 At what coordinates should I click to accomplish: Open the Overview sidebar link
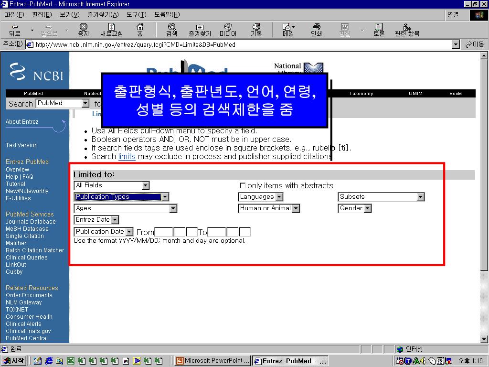18,170
